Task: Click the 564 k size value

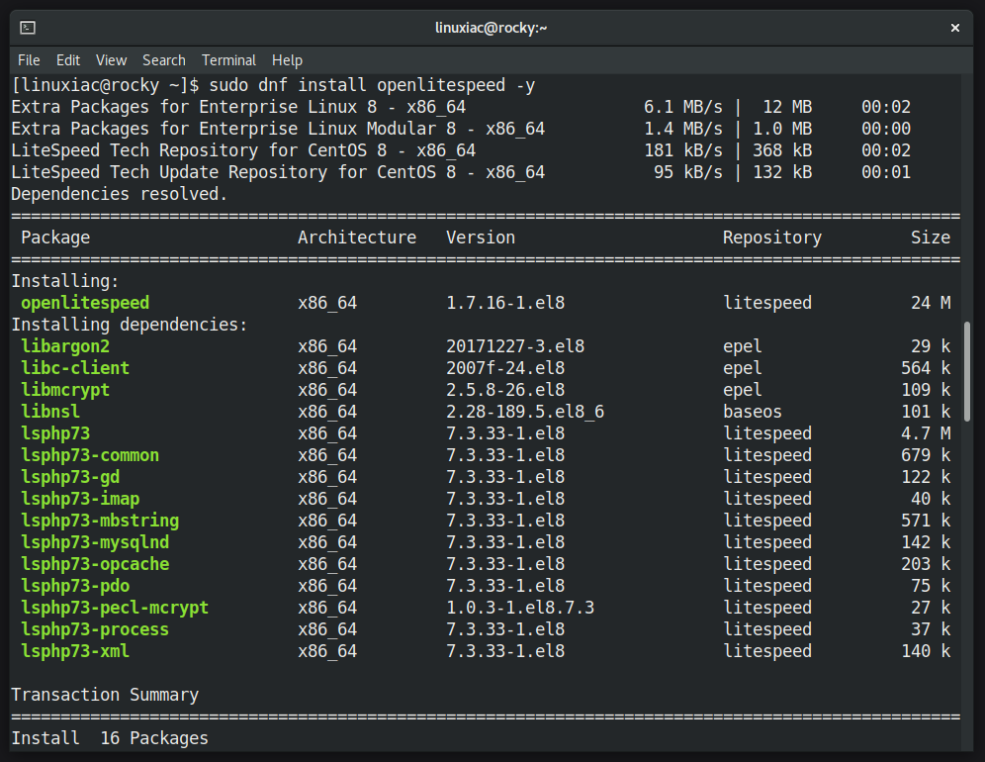Action: coord(926,368)
